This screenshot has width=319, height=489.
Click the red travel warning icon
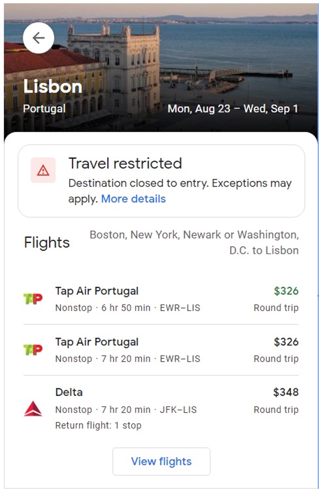43,170
